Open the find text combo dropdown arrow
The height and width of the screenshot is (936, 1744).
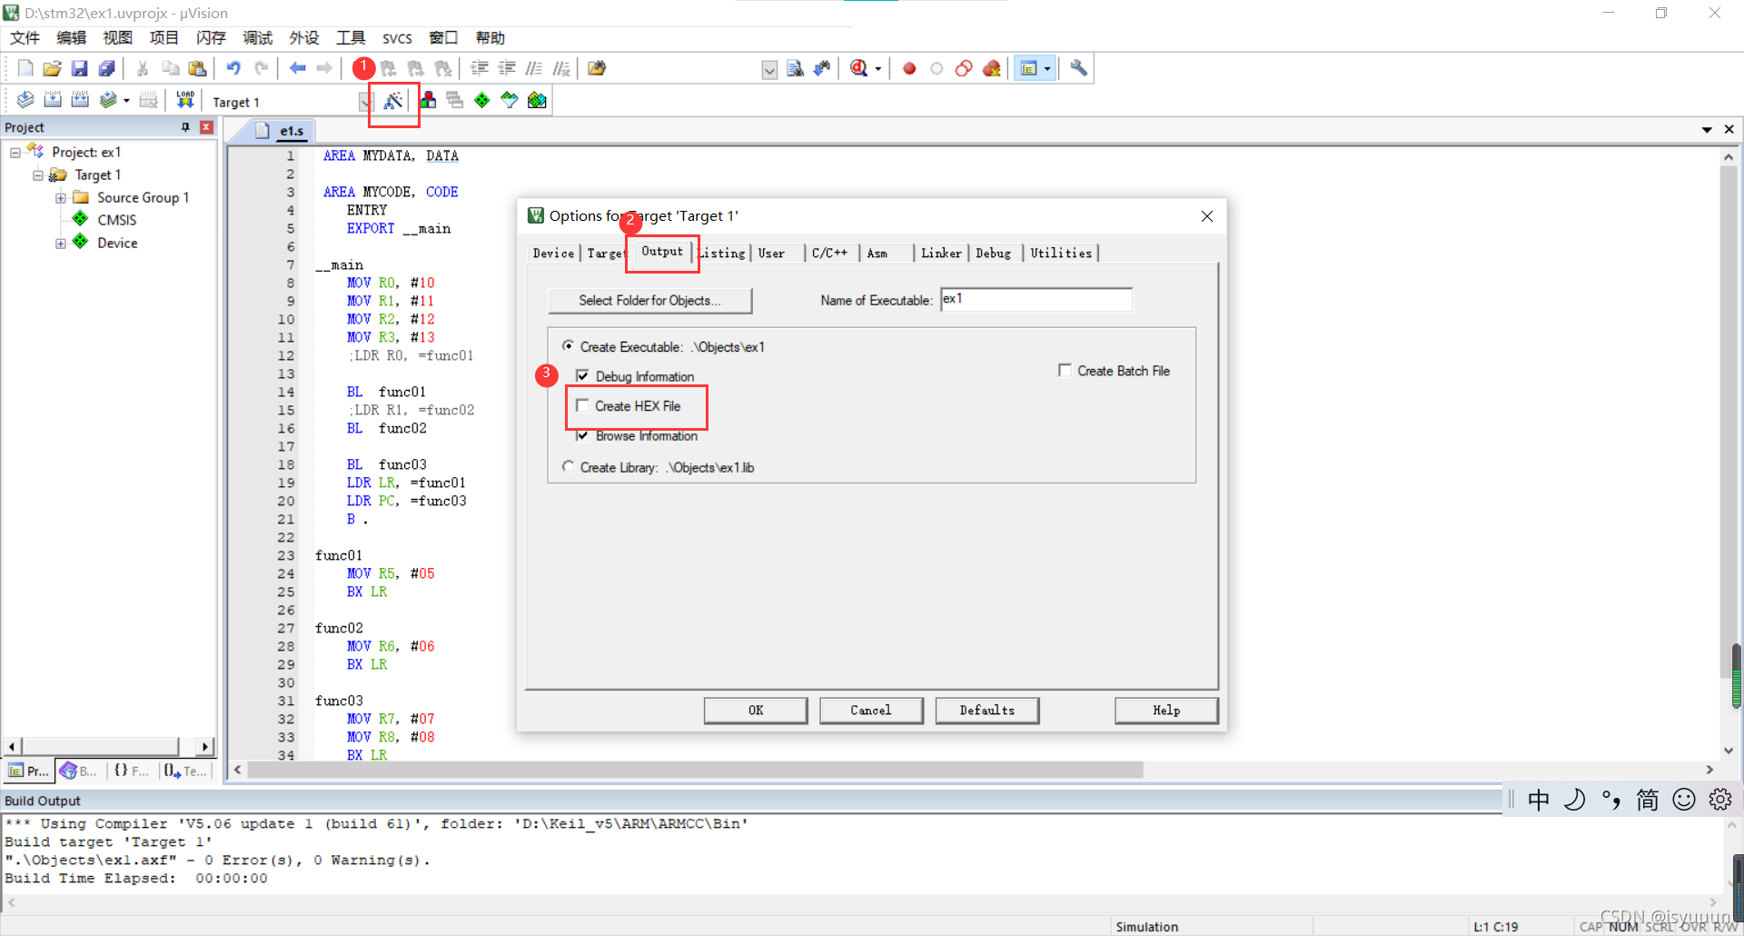769,70
